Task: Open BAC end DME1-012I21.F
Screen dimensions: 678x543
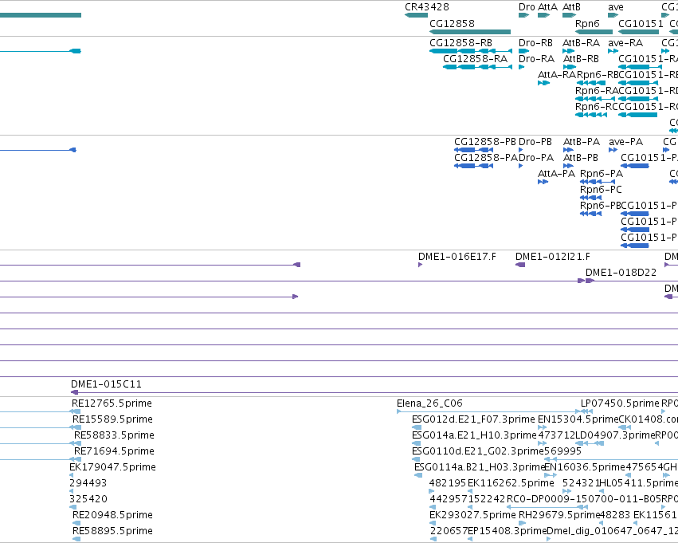Action: click(553, 257)
